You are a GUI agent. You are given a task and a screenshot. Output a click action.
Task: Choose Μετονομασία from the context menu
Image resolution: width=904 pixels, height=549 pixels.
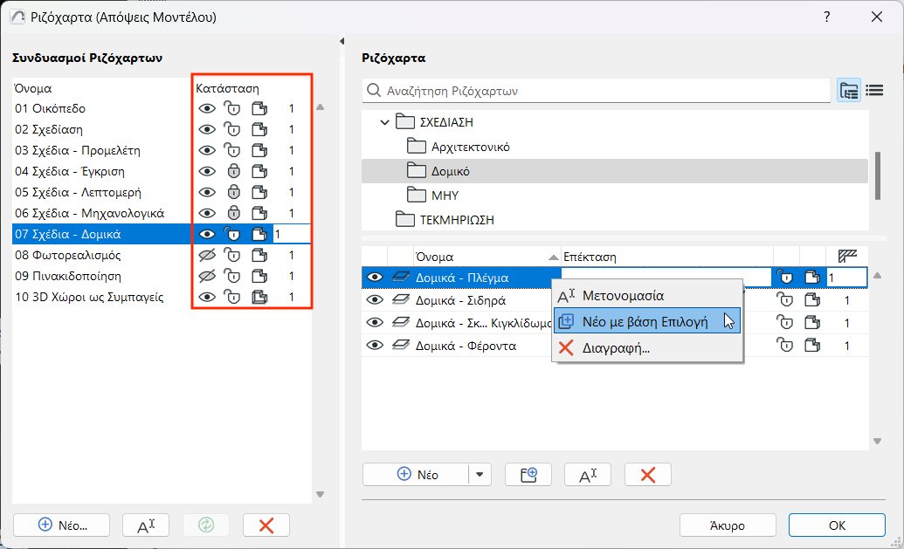point(623,296)
